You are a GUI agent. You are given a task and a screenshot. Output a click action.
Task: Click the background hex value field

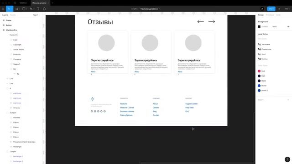(265, 26)
